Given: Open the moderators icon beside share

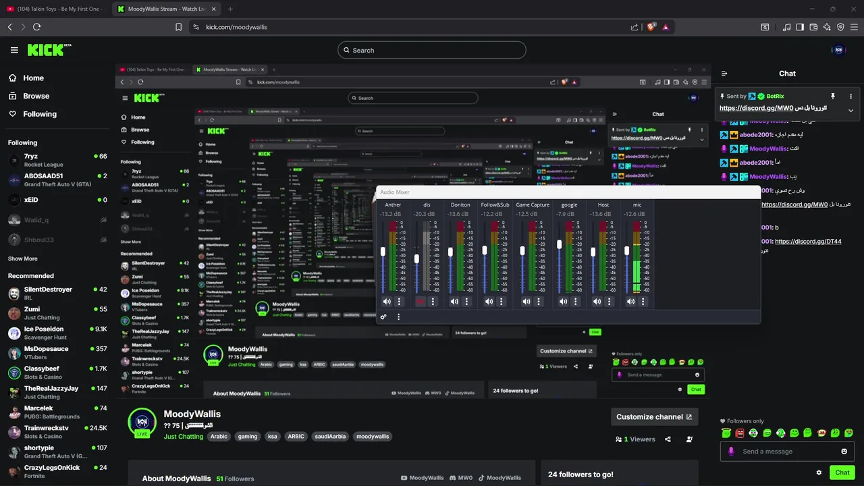Looking at the screenshot, I should 689,439.
